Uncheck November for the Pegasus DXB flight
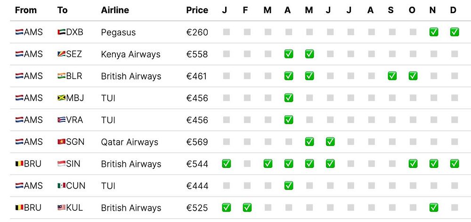The width and height of the screenshot is (471, 222). (x=433, y=32)
